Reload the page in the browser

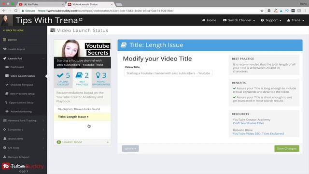[16, 11]
